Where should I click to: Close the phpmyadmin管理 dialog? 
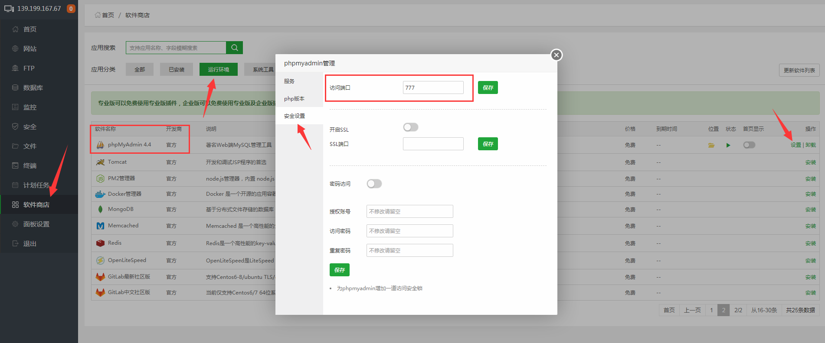pyautogui.click(x=557, y=55)
